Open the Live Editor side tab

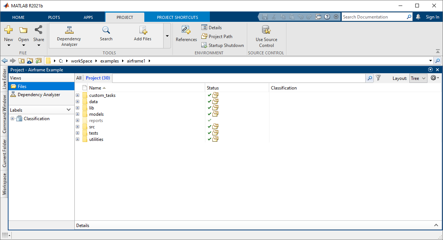[x=4, y=79]
